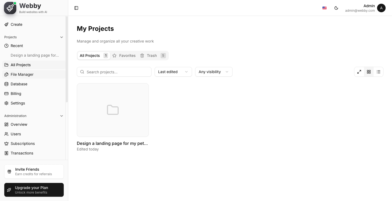The height and width of the screenshot is (201, 392).
Task: Collapse the Projects sidebar section
Action: tap(62, 37)
